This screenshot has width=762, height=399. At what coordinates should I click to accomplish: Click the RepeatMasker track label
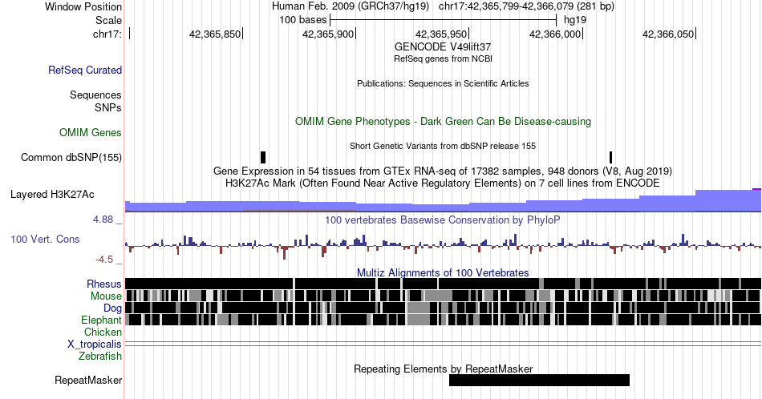click(88, 380)
